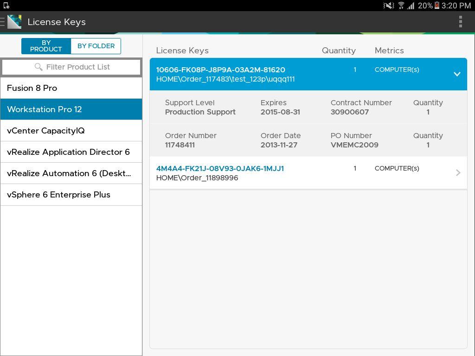Tap the 3:20 PM clock
This screenshot has height=356, width=475.
[x=456, y=6]
